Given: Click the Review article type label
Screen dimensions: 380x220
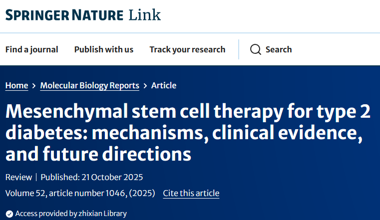Looking at the screenshot, I should pyautogui.click(x=18, y=178).
